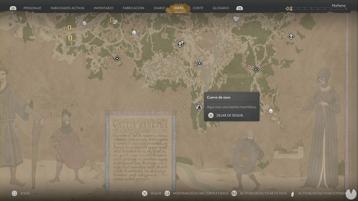Open the Personaje tab
Viewport: 358px width, 201px height.
tap(32, 8)
